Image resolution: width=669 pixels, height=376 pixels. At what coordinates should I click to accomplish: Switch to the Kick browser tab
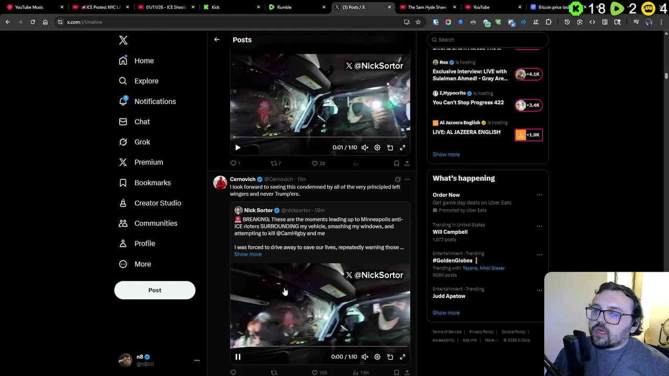point(232,7)
